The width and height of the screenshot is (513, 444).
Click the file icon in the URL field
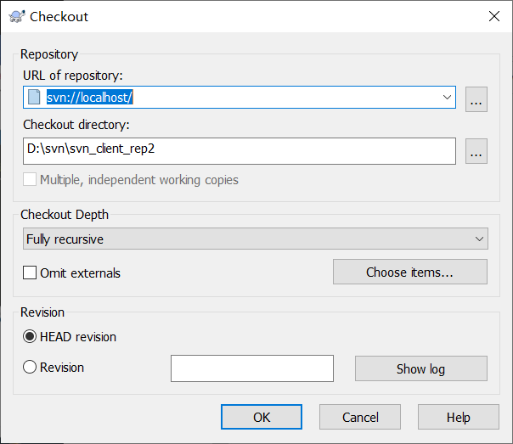pyautogui.click(x=34, y=97)
